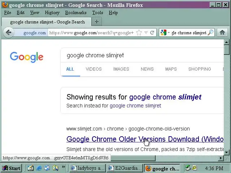The image size is (231, 173).
Task: Click the 4:36 PM taskbar clock
Action: pos(214,168)
